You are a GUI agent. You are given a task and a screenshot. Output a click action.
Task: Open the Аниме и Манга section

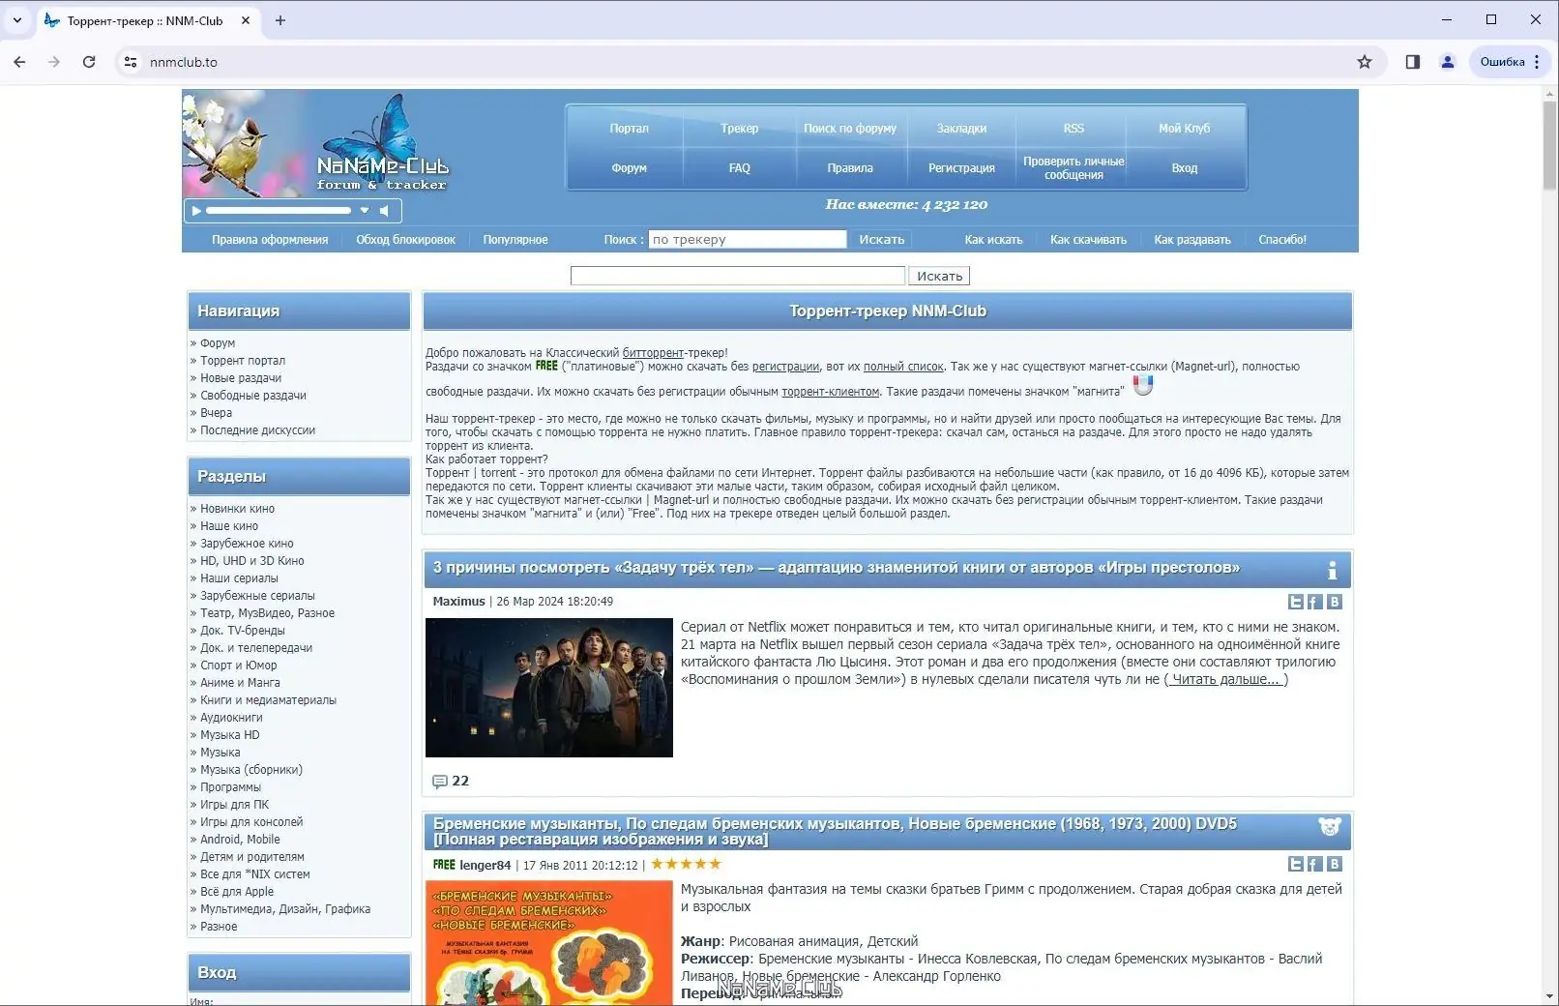[x=240, y=683]
